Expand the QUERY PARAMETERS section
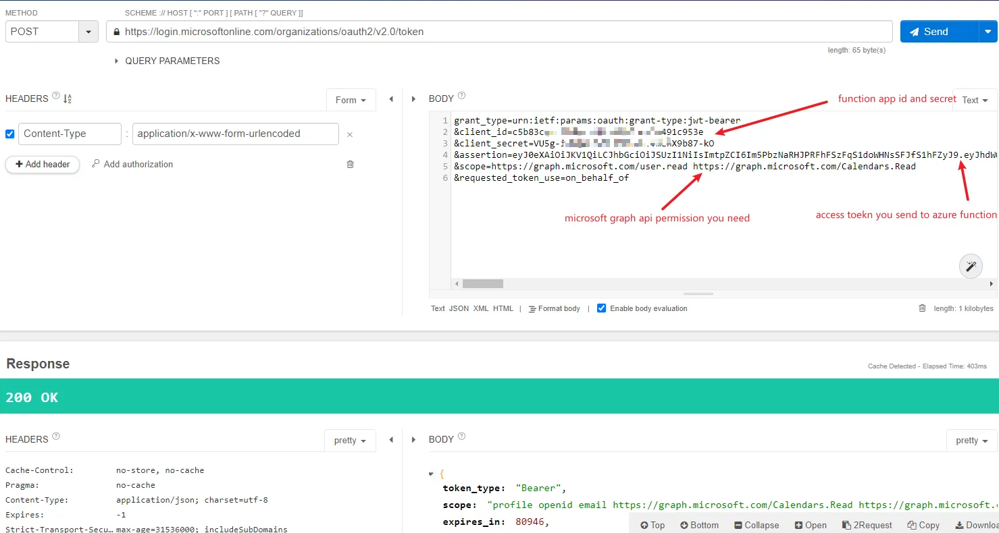999x533 pixels. [168, 61]
